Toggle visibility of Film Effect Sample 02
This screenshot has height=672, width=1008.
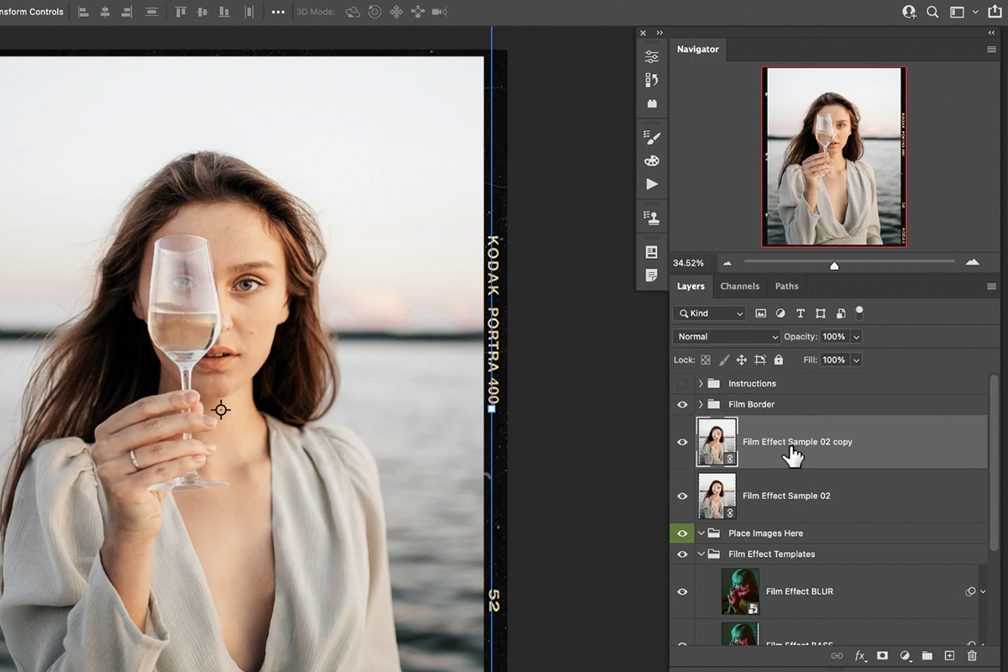(x=682, y=496)
